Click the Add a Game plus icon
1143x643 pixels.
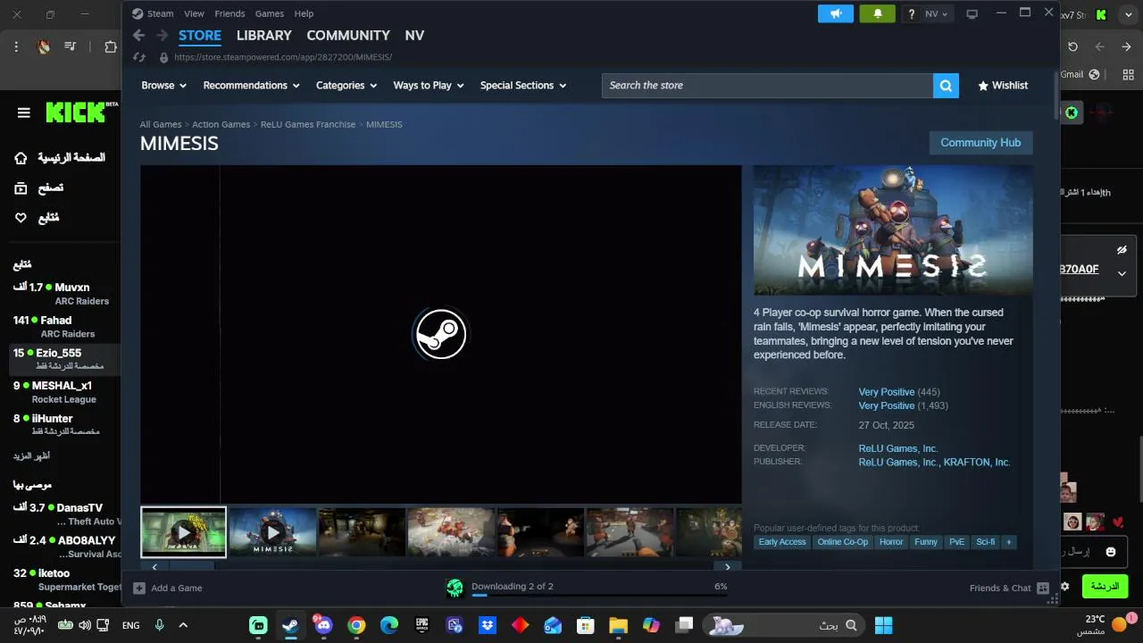pyautogui.click(x=139, y=588)
